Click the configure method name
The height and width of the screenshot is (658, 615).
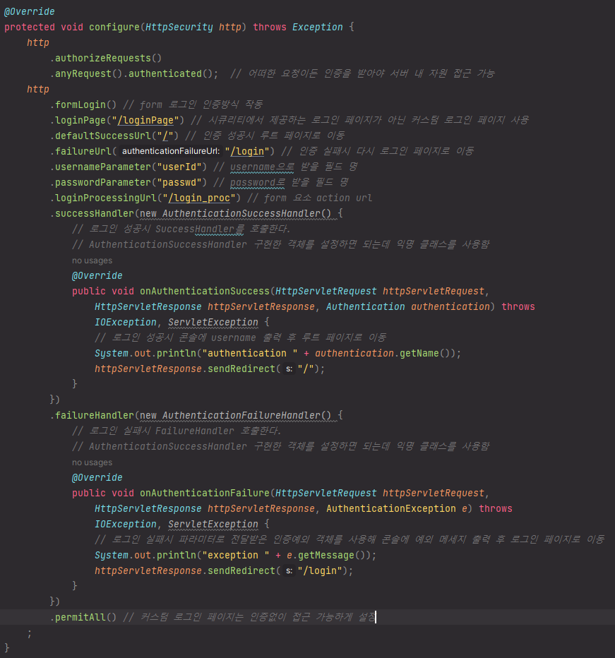tap(114, 28)
